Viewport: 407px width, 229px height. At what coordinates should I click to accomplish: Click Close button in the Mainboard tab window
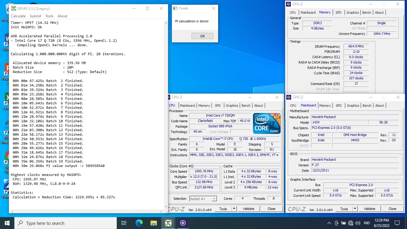(x=392, y=209)
